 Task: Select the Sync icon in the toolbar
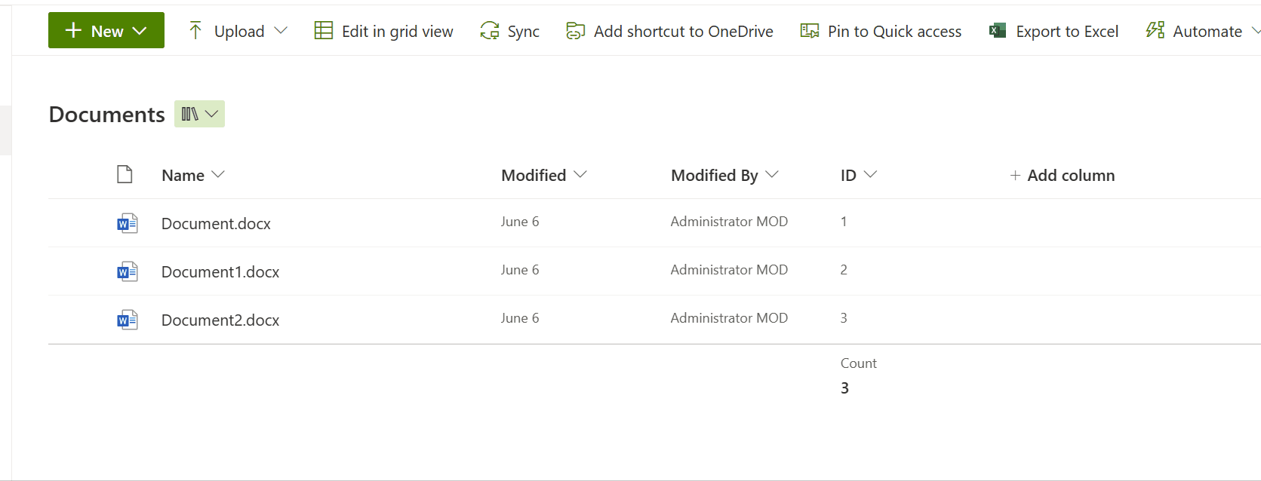click(x=491, y=31)
